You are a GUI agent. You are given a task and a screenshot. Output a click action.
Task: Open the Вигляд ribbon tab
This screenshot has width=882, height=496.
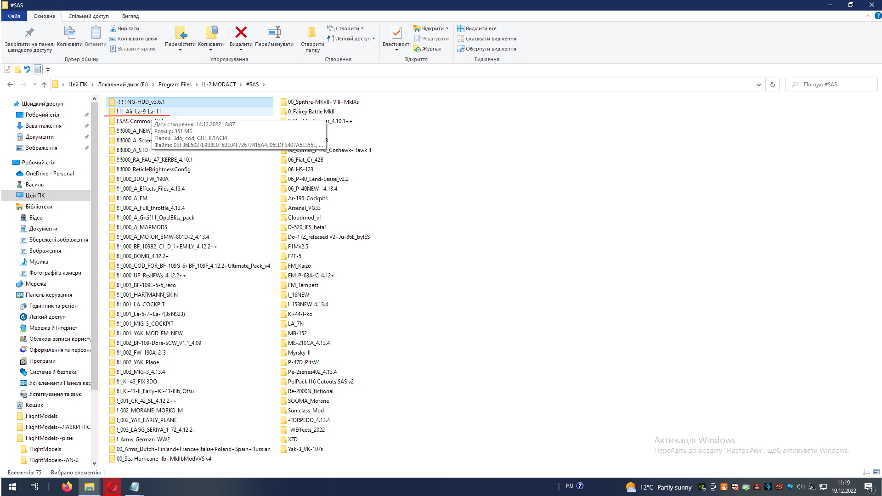tap(130, 16)
